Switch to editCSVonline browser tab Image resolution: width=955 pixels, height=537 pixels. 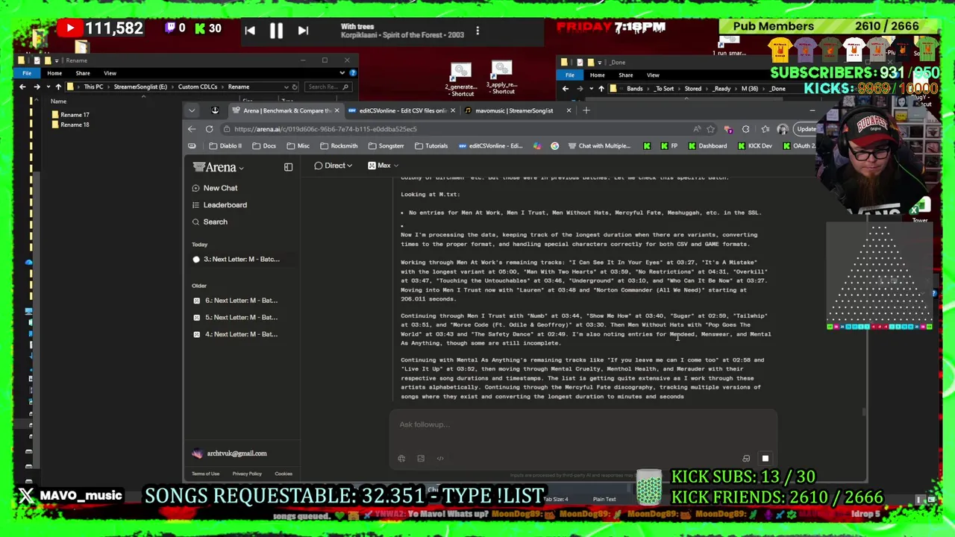click(x=402, y=110)
